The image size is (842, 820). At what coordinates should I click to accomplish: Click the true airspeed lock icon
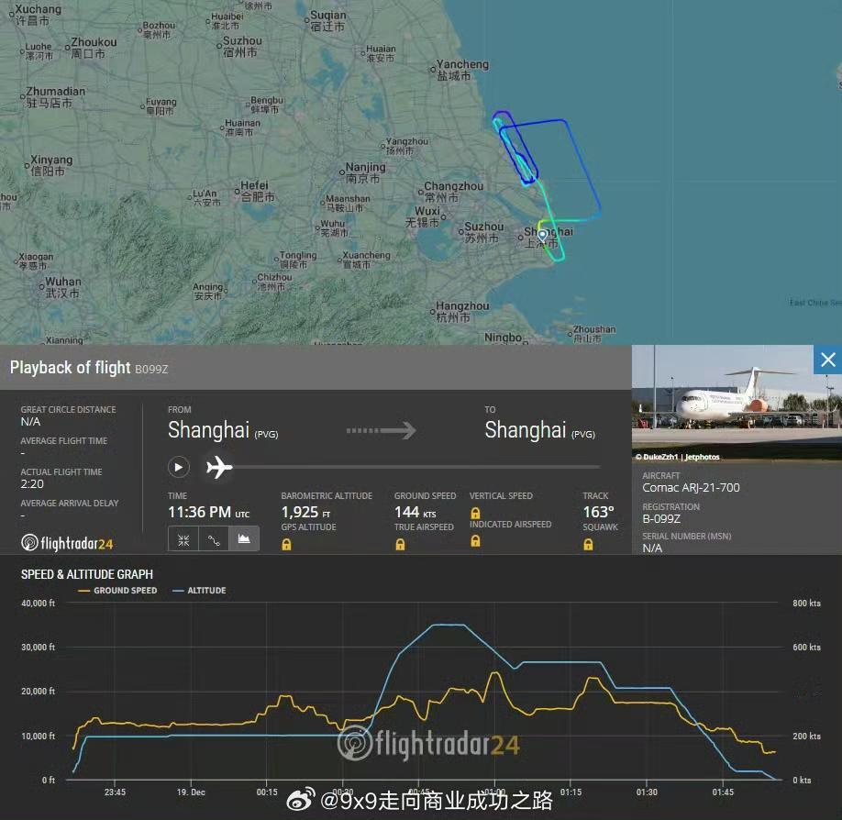[400, 545]
